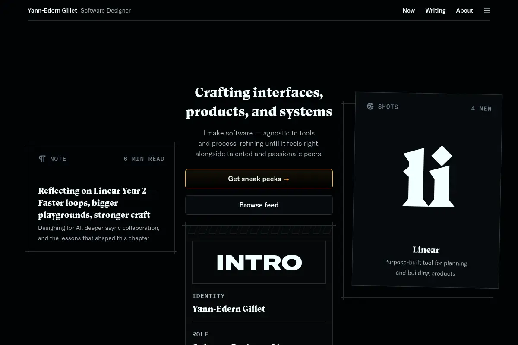The width and height of the screenshot is (518, 345).
Task: Click the arrow on Get sneak peeks
Action: point(286,179)
